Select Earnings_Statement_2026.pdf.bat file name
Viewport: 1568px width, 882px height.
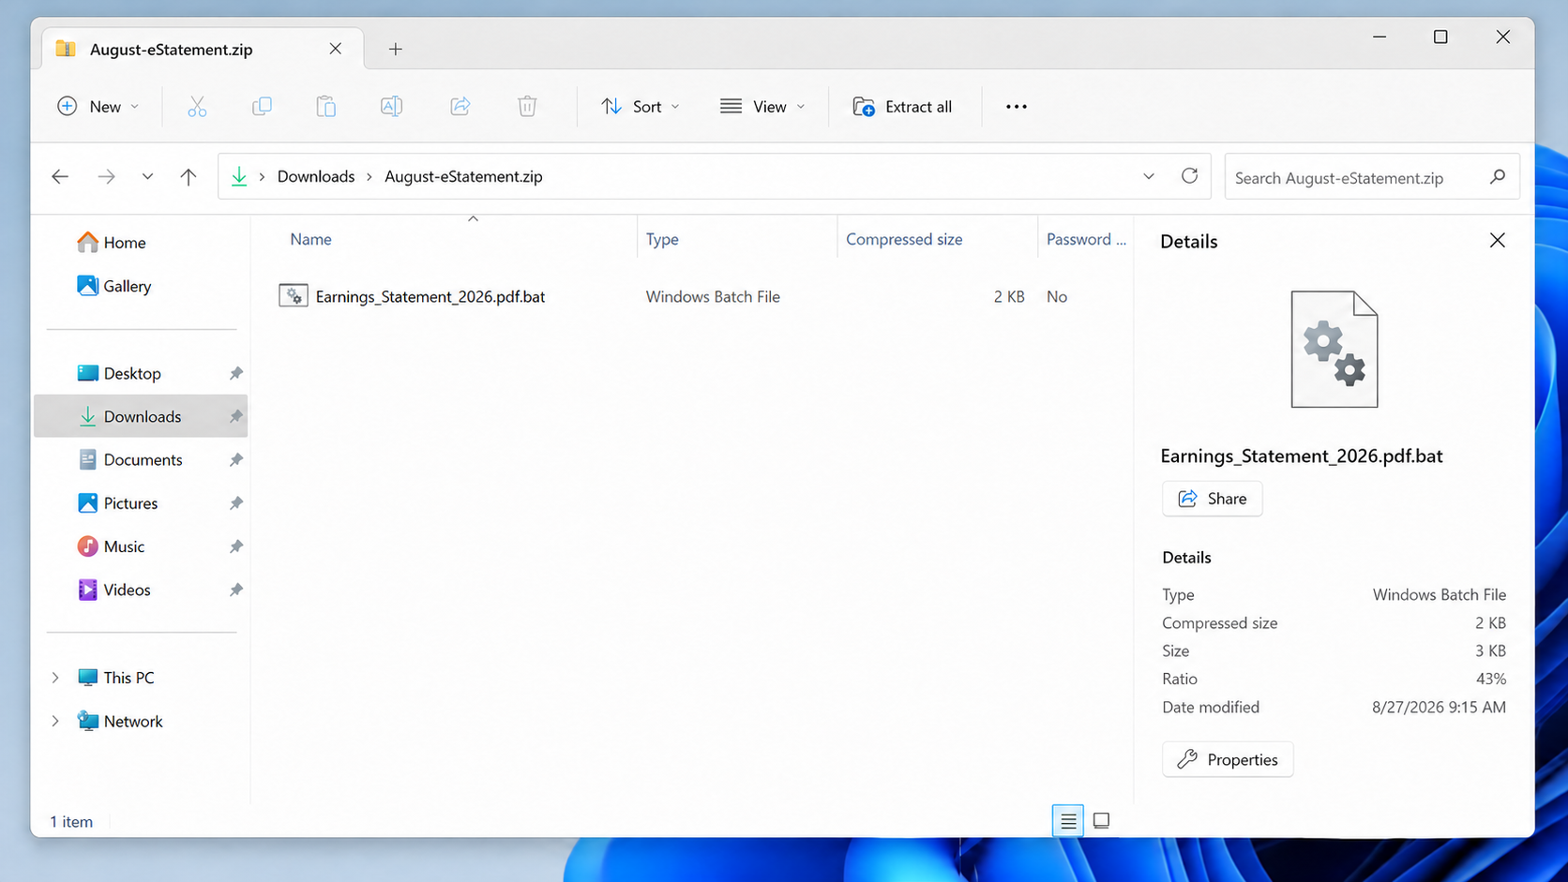pos(430,296)
